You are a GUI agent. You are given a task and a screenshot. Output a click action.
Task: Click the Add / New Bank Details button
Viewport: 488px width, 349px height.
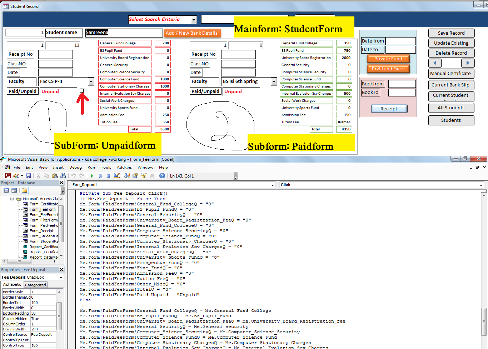pos(191,33)
